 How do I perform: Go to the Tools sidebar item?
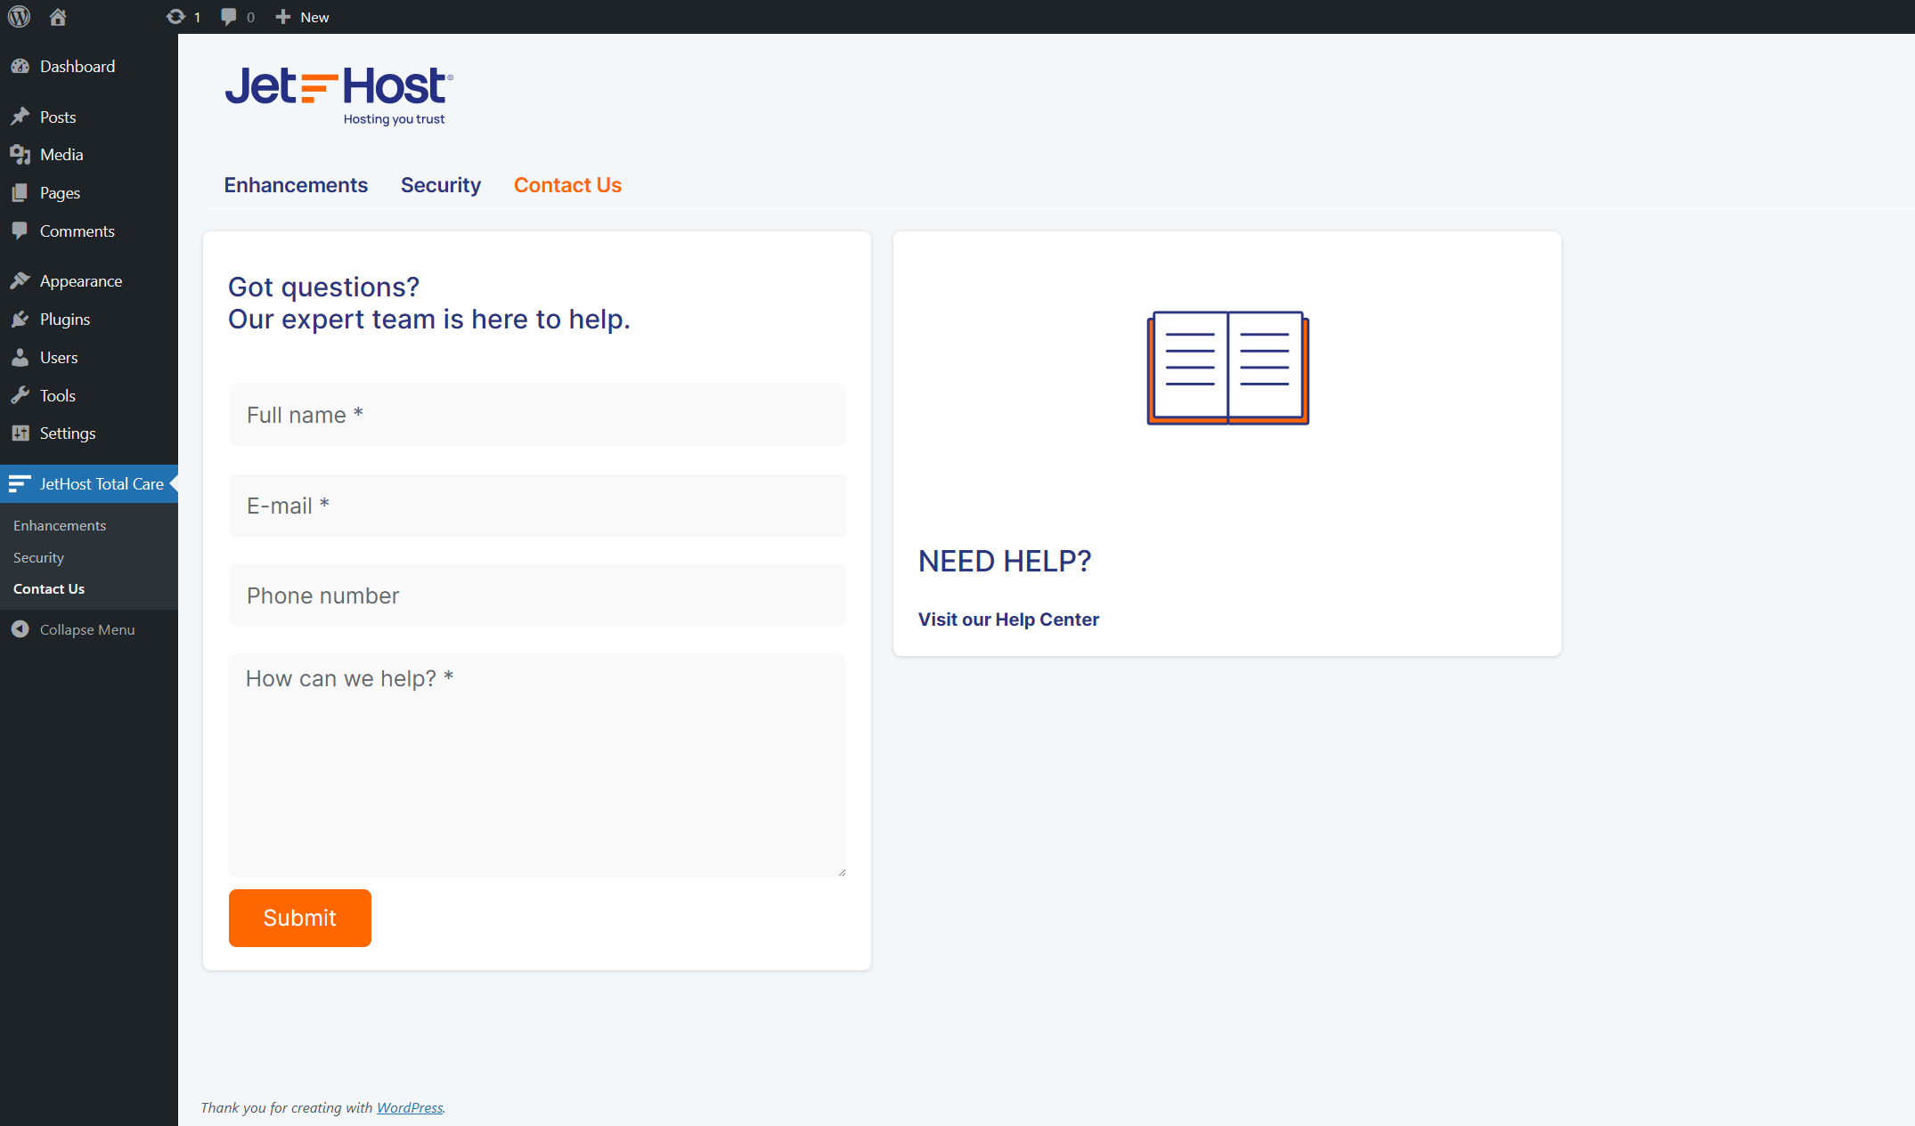click(x=57, y=396)
